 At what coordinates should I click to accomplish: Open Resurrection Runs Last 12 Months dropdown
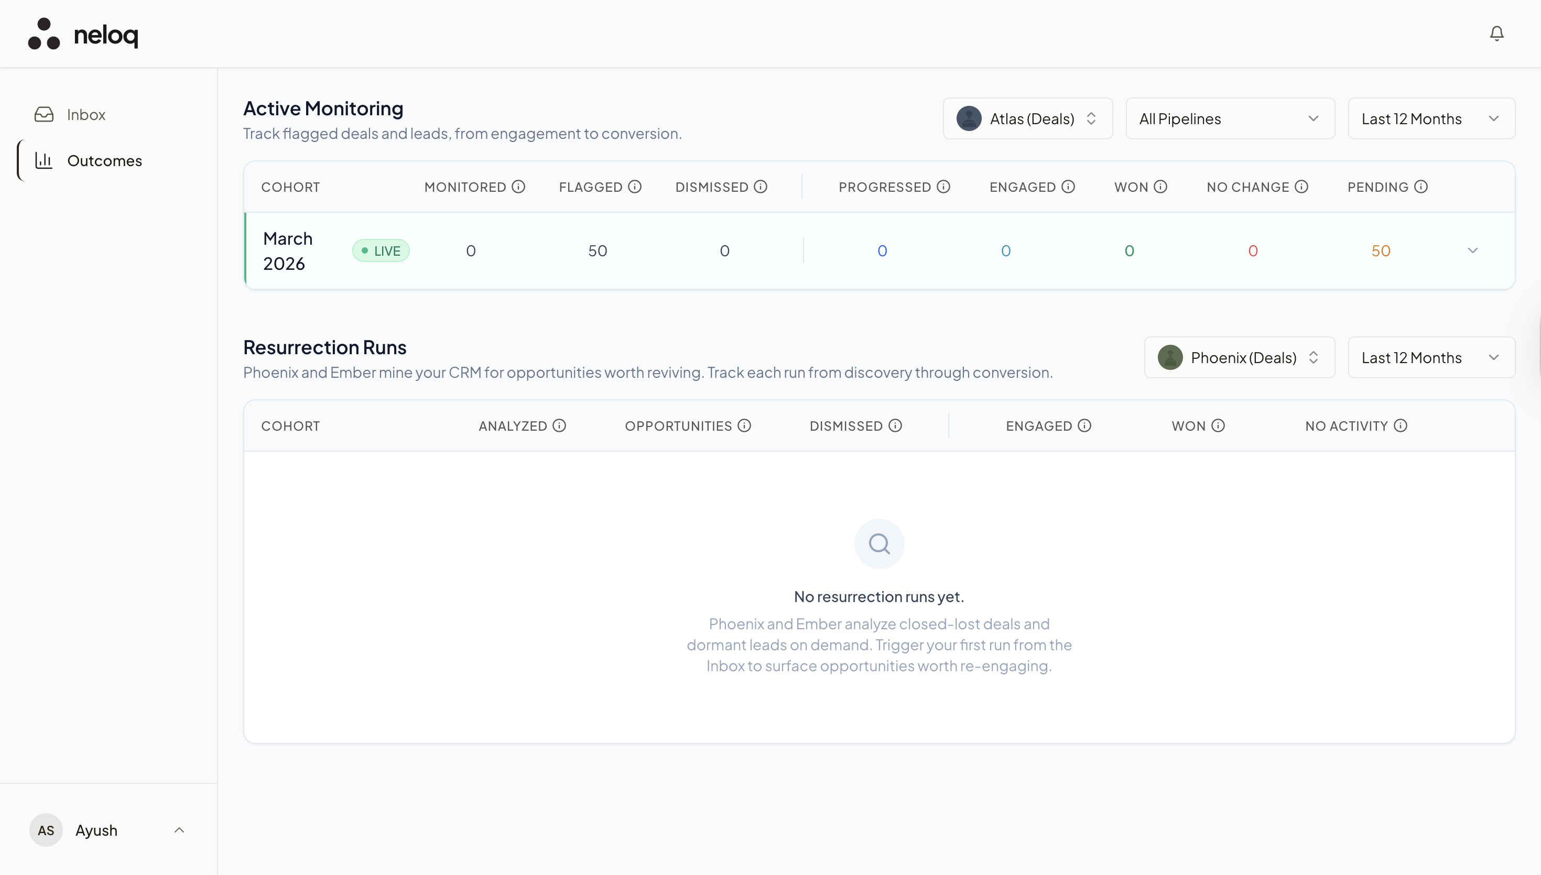pos(1430,357)
